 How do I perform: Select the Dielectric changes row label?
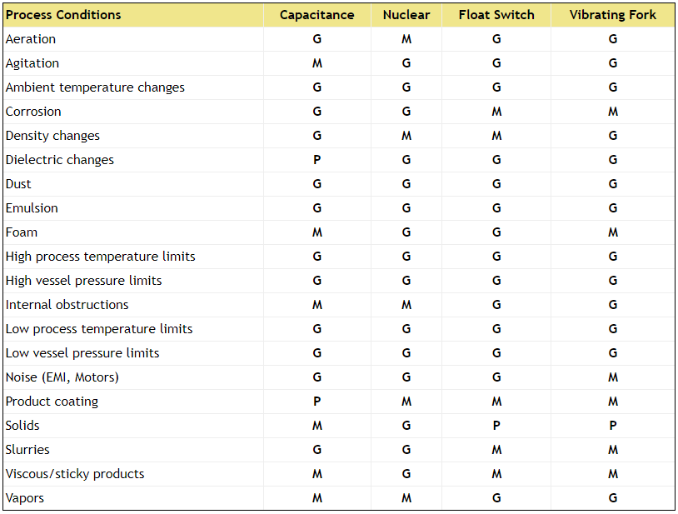60,160
